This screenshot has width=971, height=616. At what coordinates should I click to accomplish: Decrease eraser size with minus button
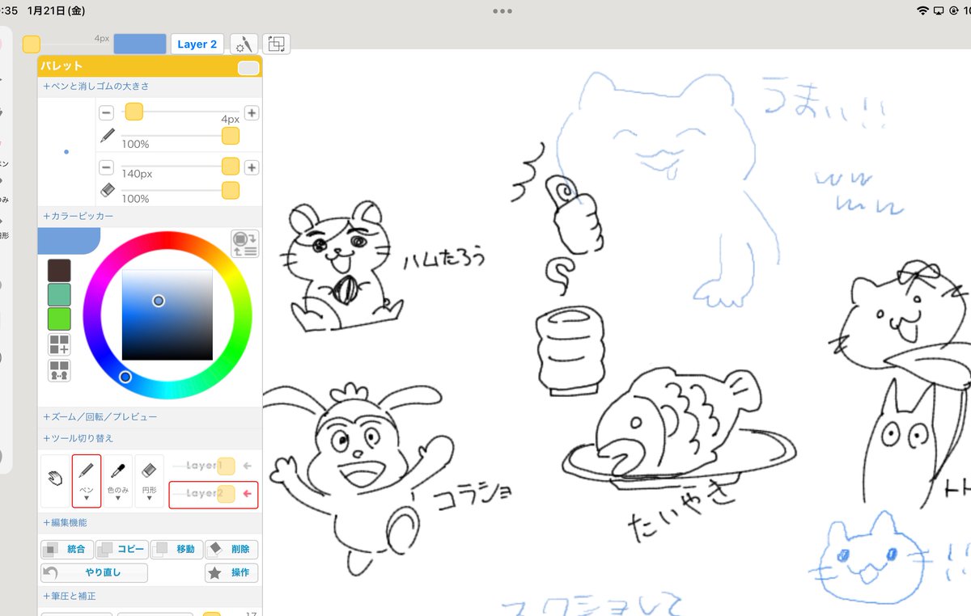click(x=106, y=167)
